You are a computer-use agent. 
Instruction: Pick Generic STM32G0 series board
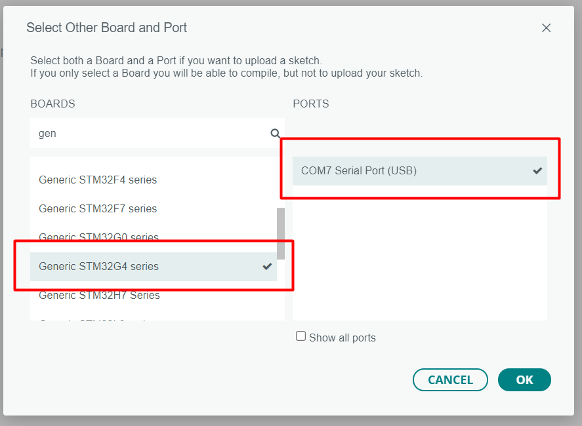pos(98,237)
